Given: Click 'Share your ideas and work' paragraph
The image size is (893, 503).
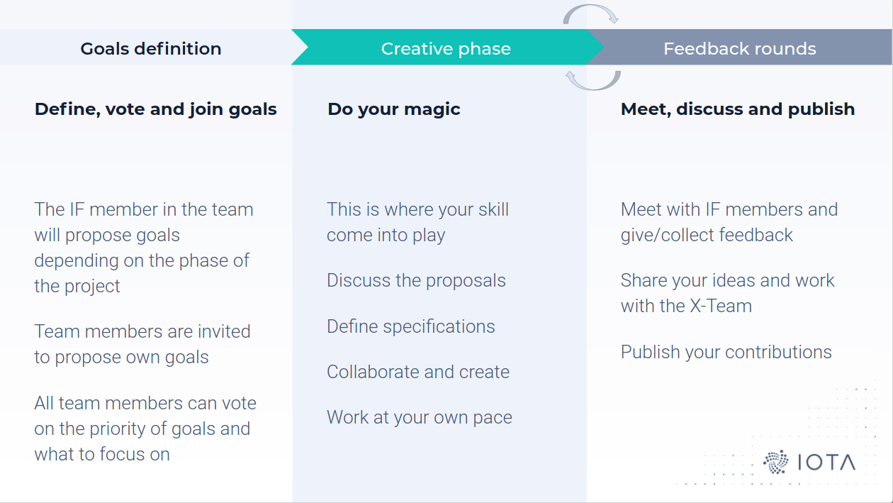Looking at the screenshot, I should click(x=728, y=293).
